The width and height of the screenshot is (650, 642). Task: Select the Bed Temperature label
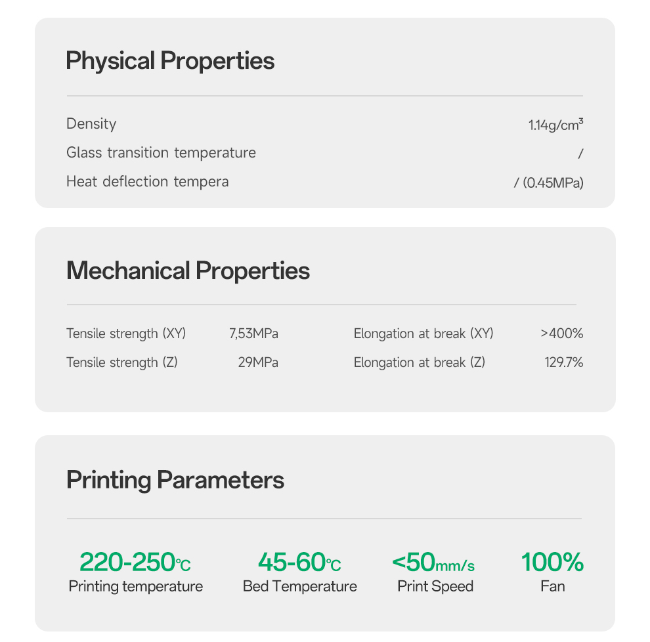pyautogui.click(x=300, y=586)
